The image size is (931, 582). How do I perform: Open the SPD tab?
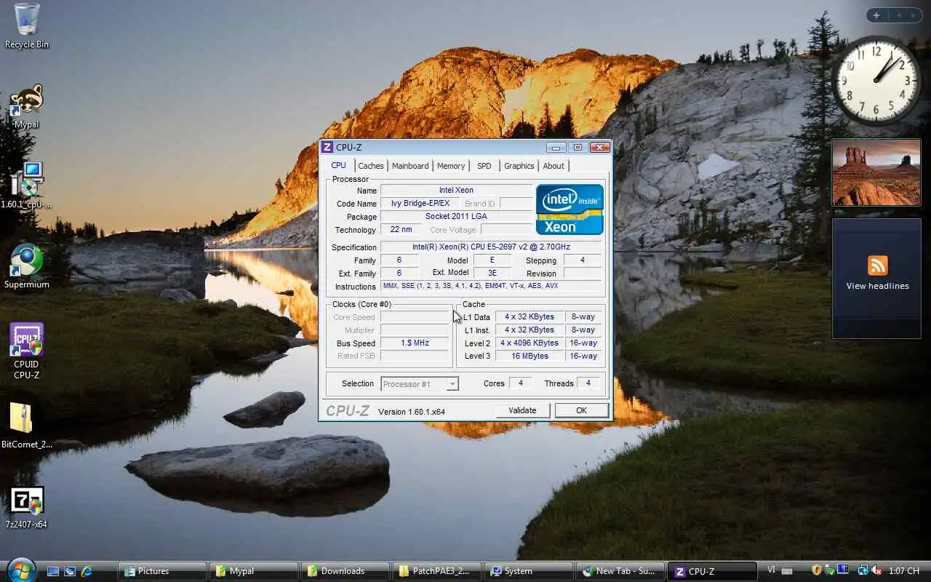[484, 166]
